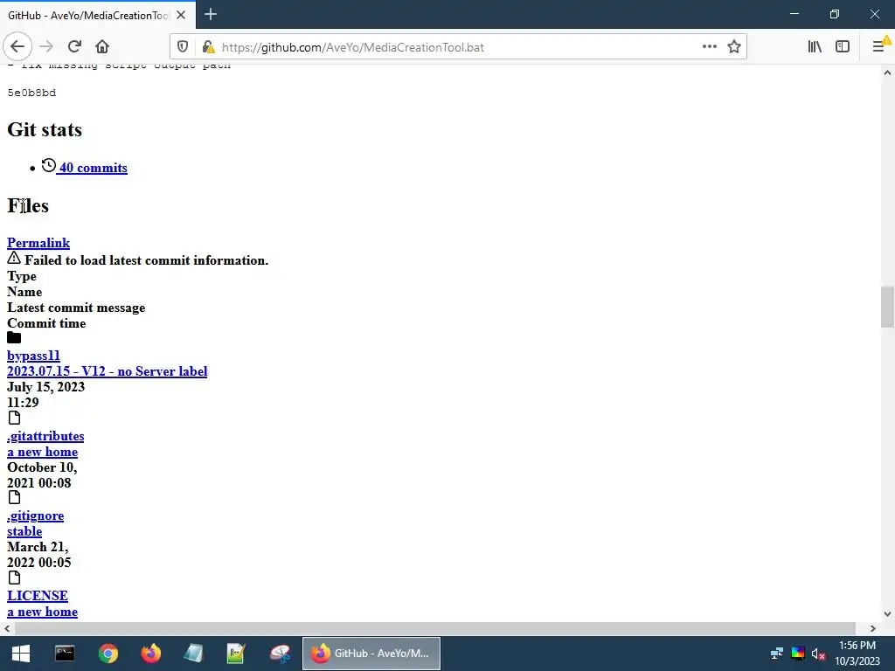
Task: Click the forward navigation arrow
Action: (x=46, y=47)
